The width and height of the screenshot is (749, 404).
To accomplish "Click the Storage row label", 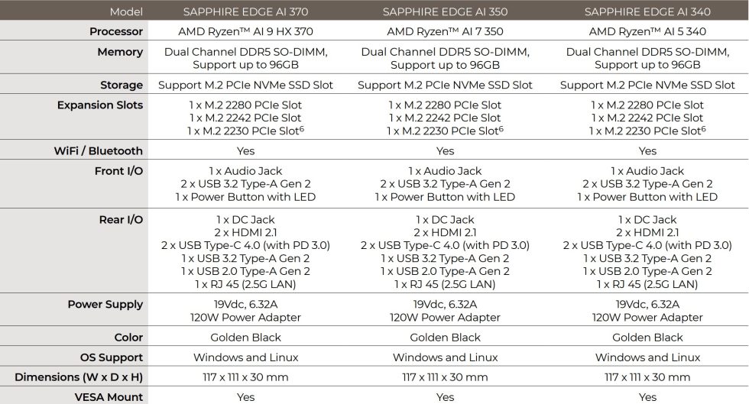I will 122,85.
